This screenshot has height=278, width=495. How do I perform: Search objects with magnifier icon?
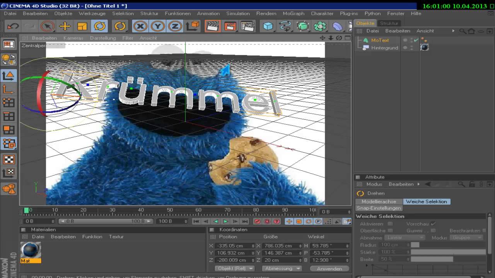tap(463, 31)
